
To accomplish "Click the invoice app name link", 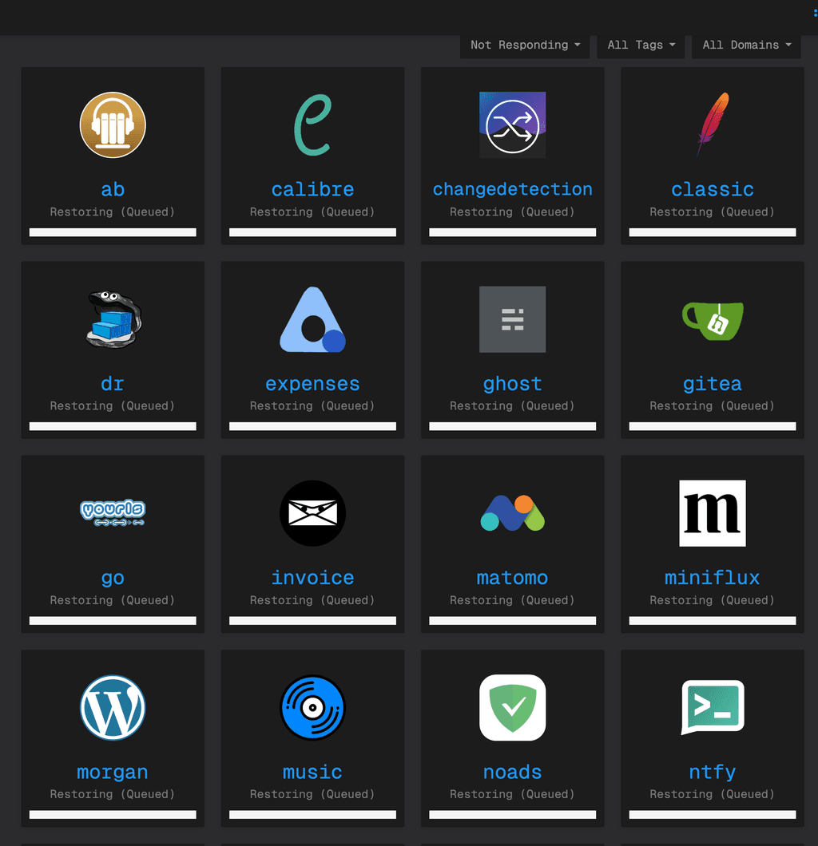I will coord(312,578).
